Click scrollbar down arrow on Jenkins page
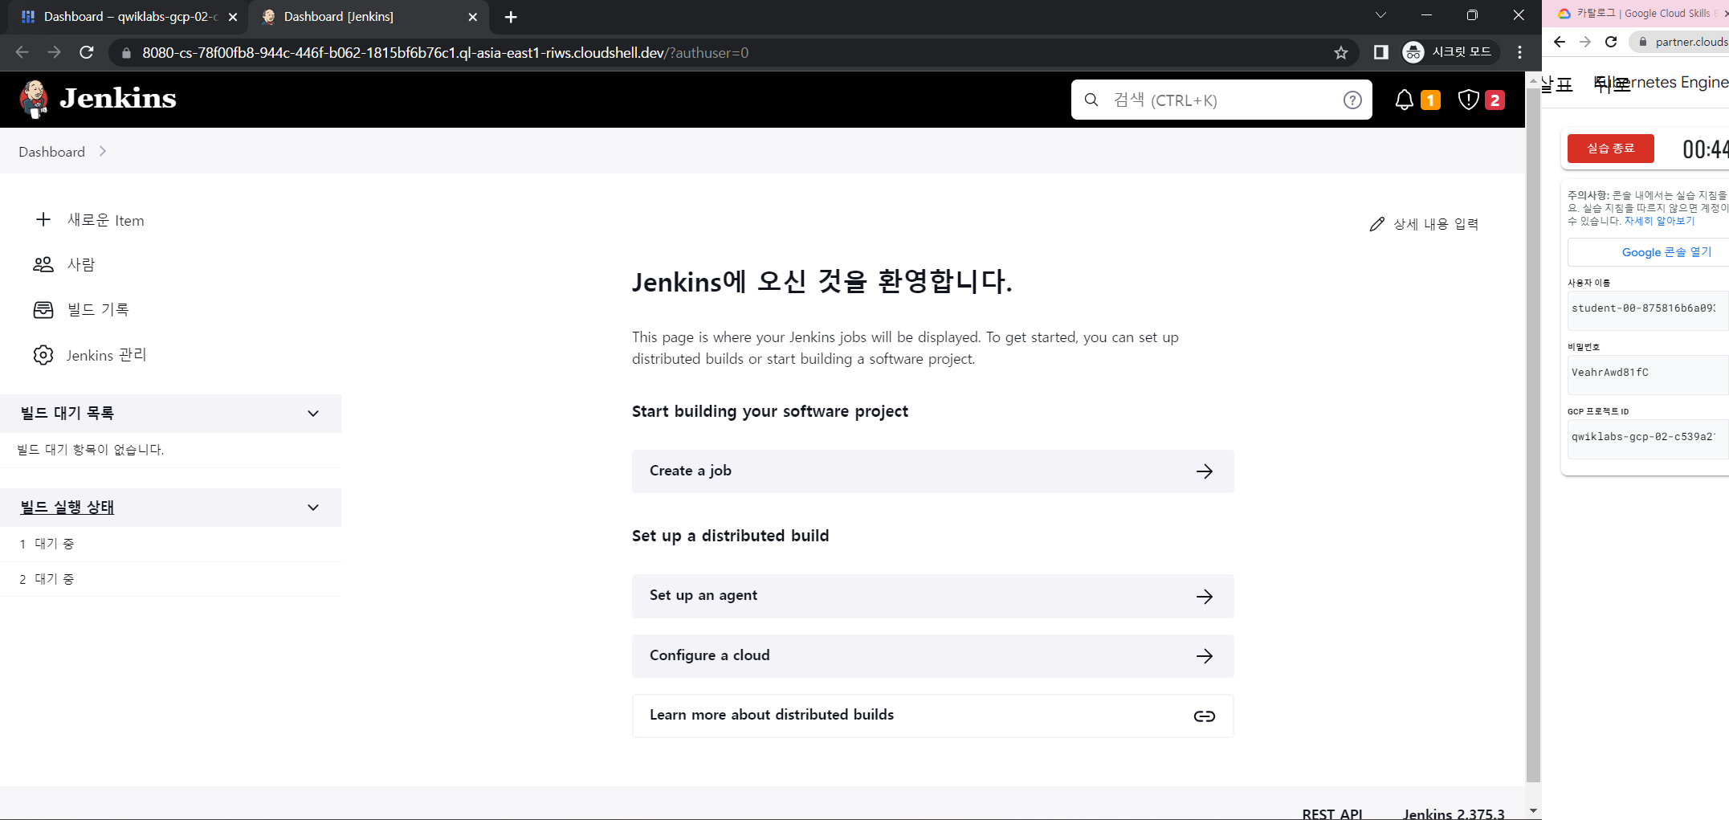The width and height of the screenshot is (1729, 820). [1533, 811]
